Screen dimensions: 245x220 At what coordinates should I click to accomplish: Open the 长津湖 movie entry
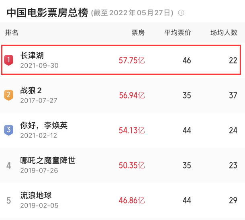121,60
